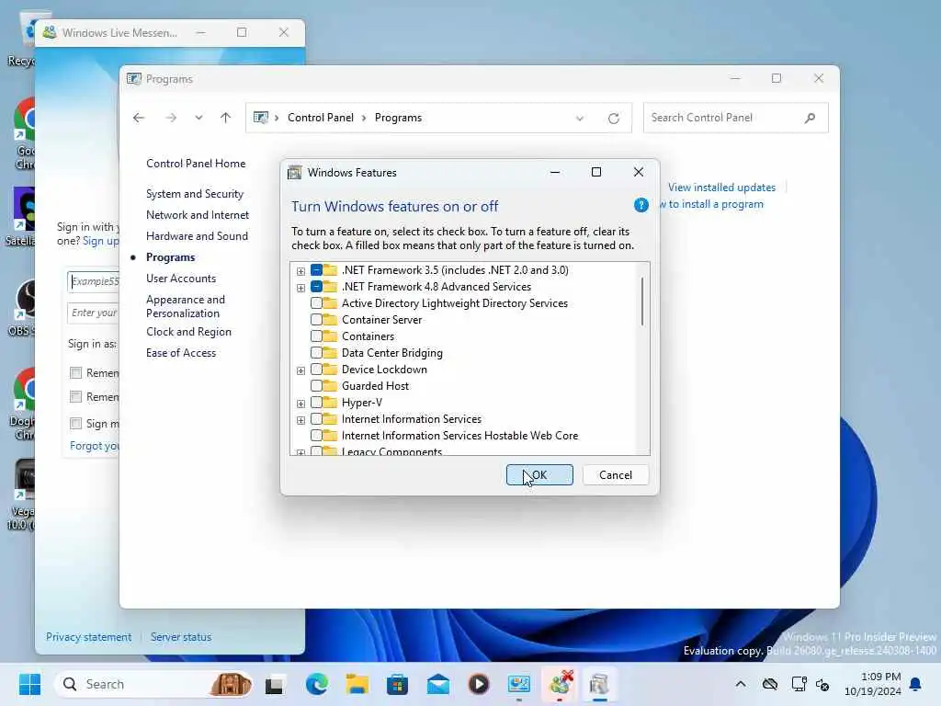Enable Active Directory Lightweight Directory Services
Viewport: 941px width, 706px height.
click(316, 303)
